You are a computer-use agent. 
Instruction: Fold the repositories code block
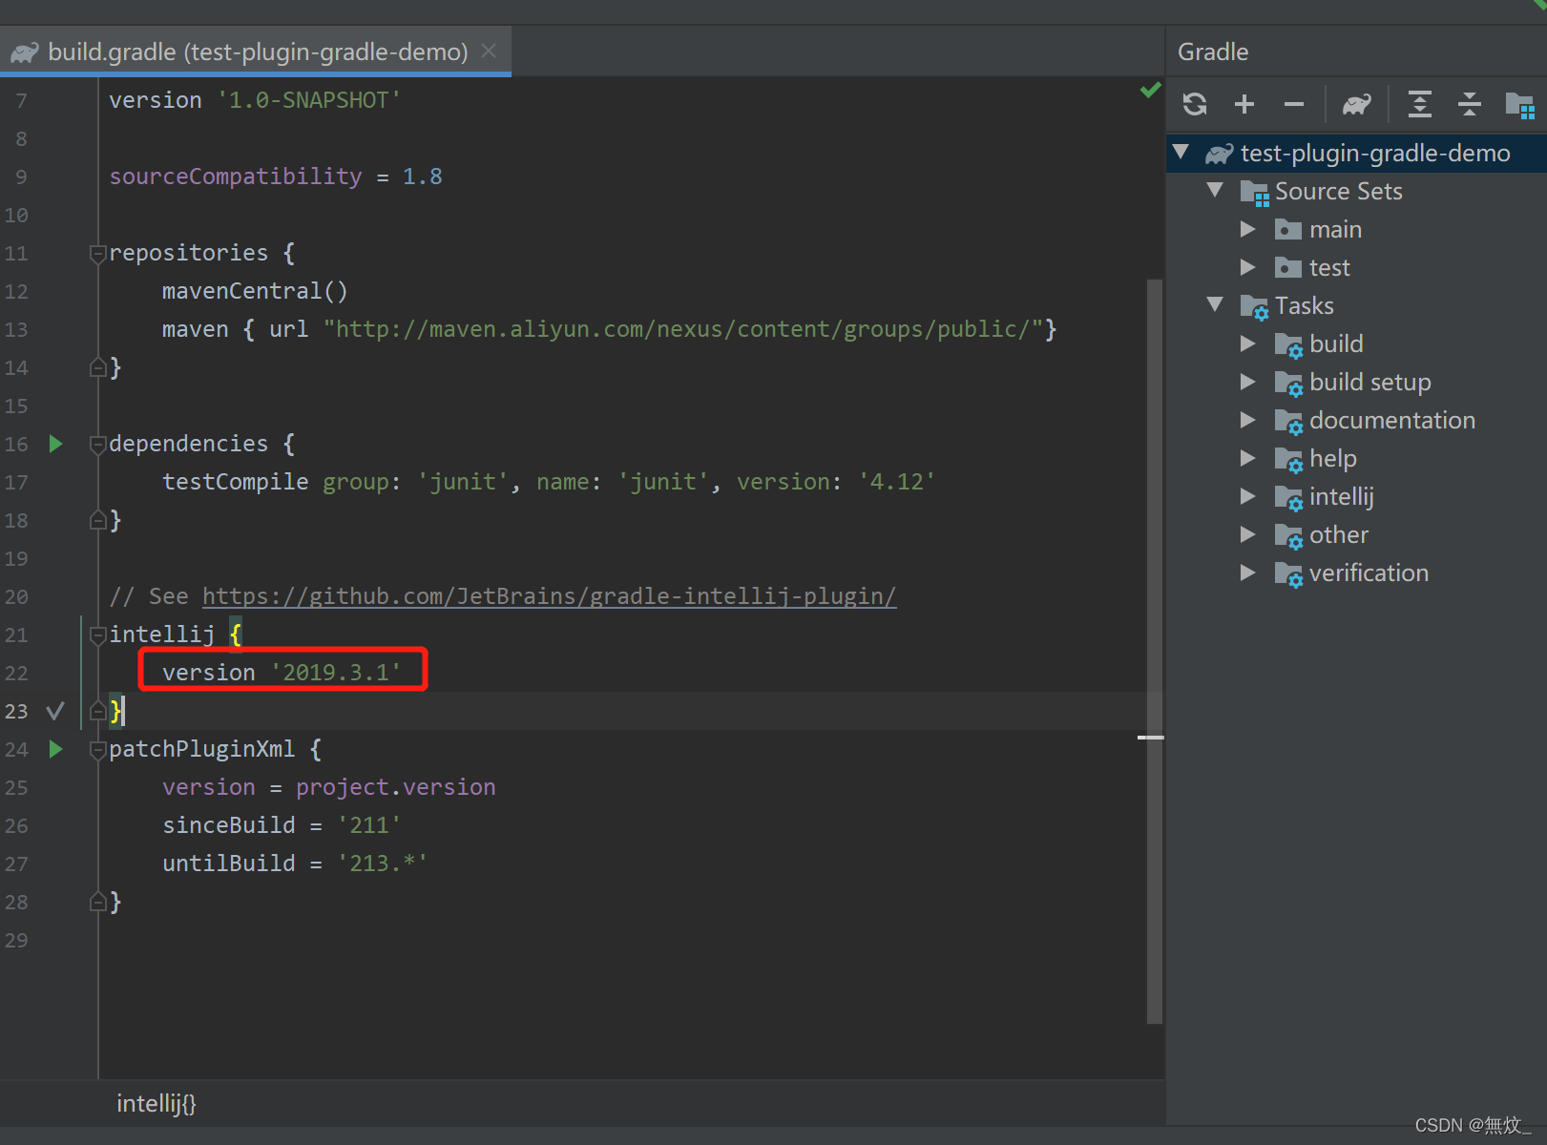click(97, 253)
